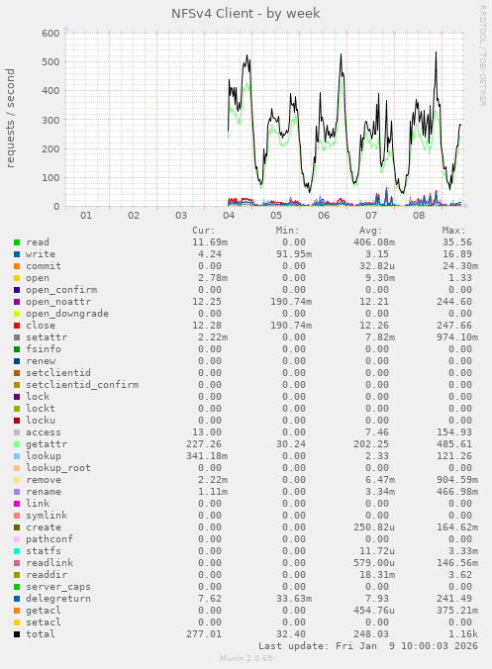Click the red close legend swatch
The width and height of the screenshot is (492, 669).
click(x=17, y=326)
